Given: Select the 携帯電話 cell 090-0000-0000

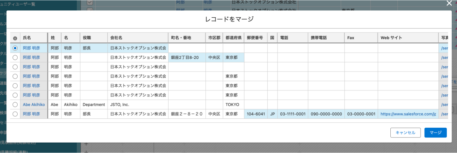Looking at the screenshot, I should [326, 114].
